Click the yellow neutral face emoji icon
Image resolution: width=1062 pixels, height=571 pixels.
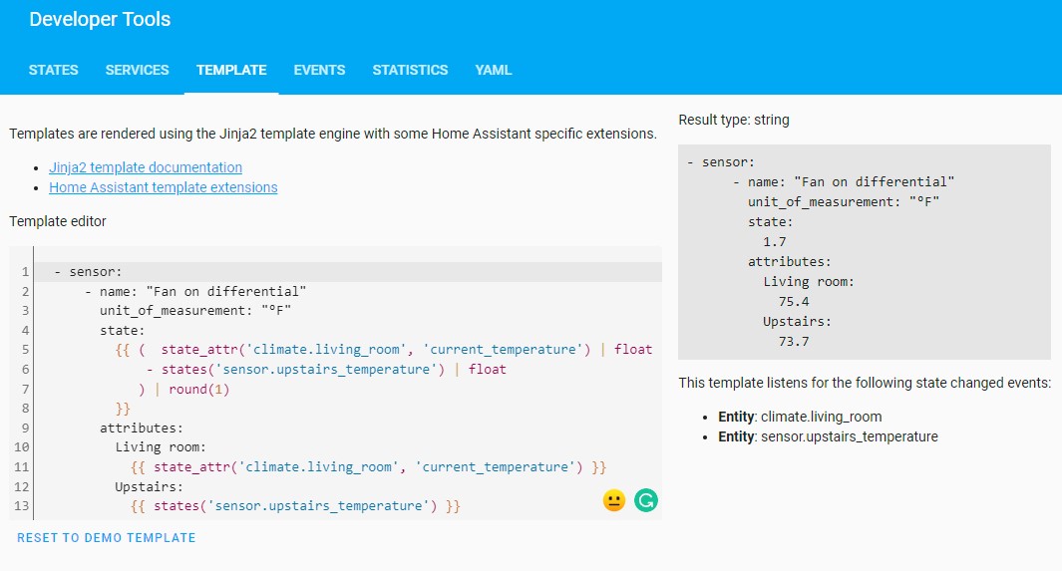click(614, 500)
